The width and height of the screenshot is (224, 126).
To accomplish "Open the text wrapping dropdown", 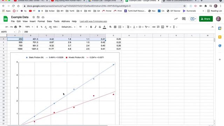I will [x=141, y=27].
